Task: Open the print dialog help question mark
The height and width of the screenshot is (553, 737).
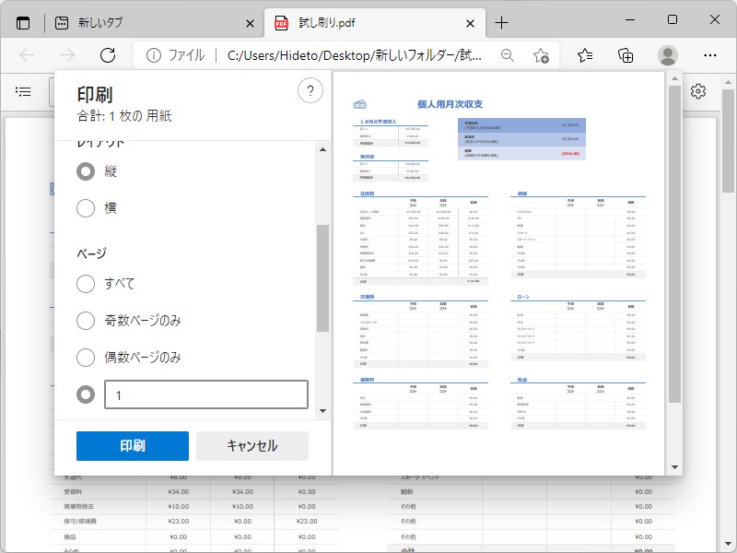Action: pyautogui.click(x=310, y=90)
